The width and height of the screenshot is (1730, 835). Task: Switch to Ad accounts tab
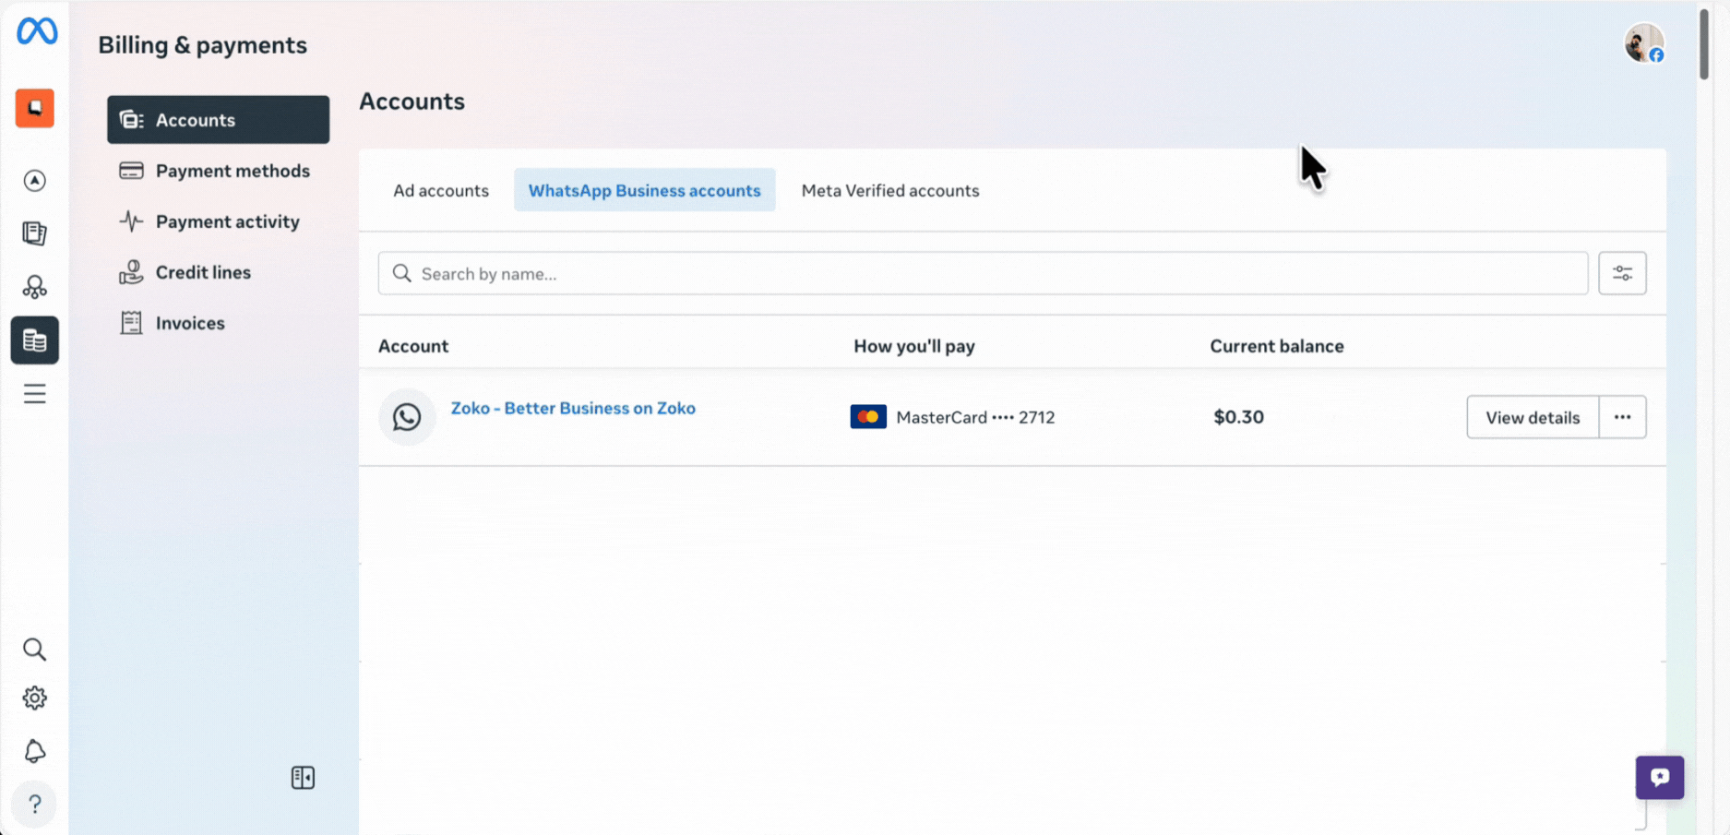pyautogui.click(x=441, y=190)
